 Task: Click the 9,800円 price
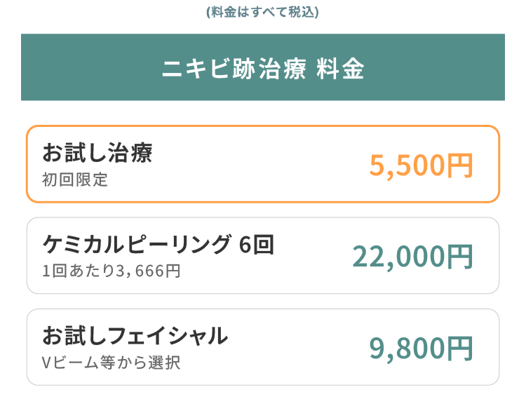coord(421,349)
